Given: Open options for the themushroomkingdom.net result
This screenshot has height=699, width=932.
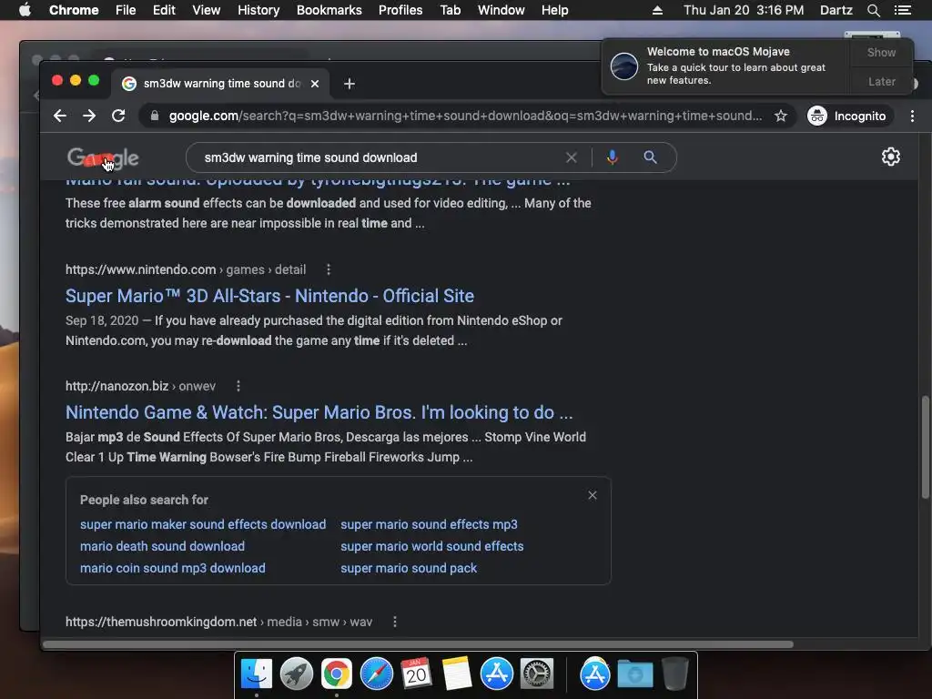Looking at the screenshot, I should pyautogui.click(x=395, y=622).
